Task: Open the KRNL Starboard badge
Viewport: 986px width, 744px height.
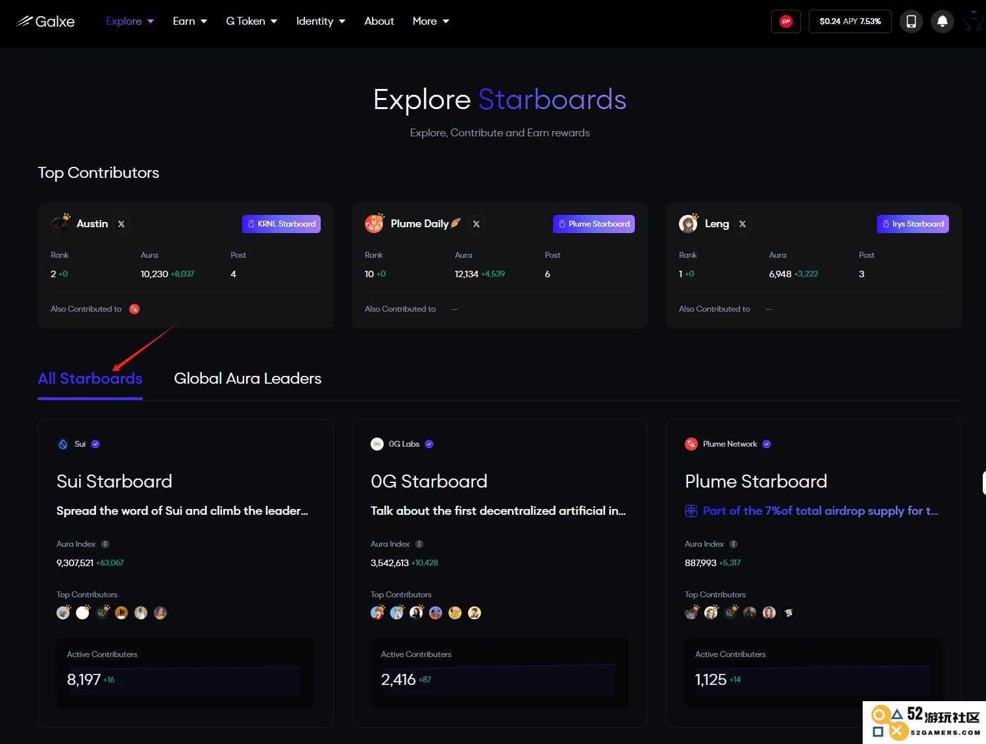Action: [281, 224]
